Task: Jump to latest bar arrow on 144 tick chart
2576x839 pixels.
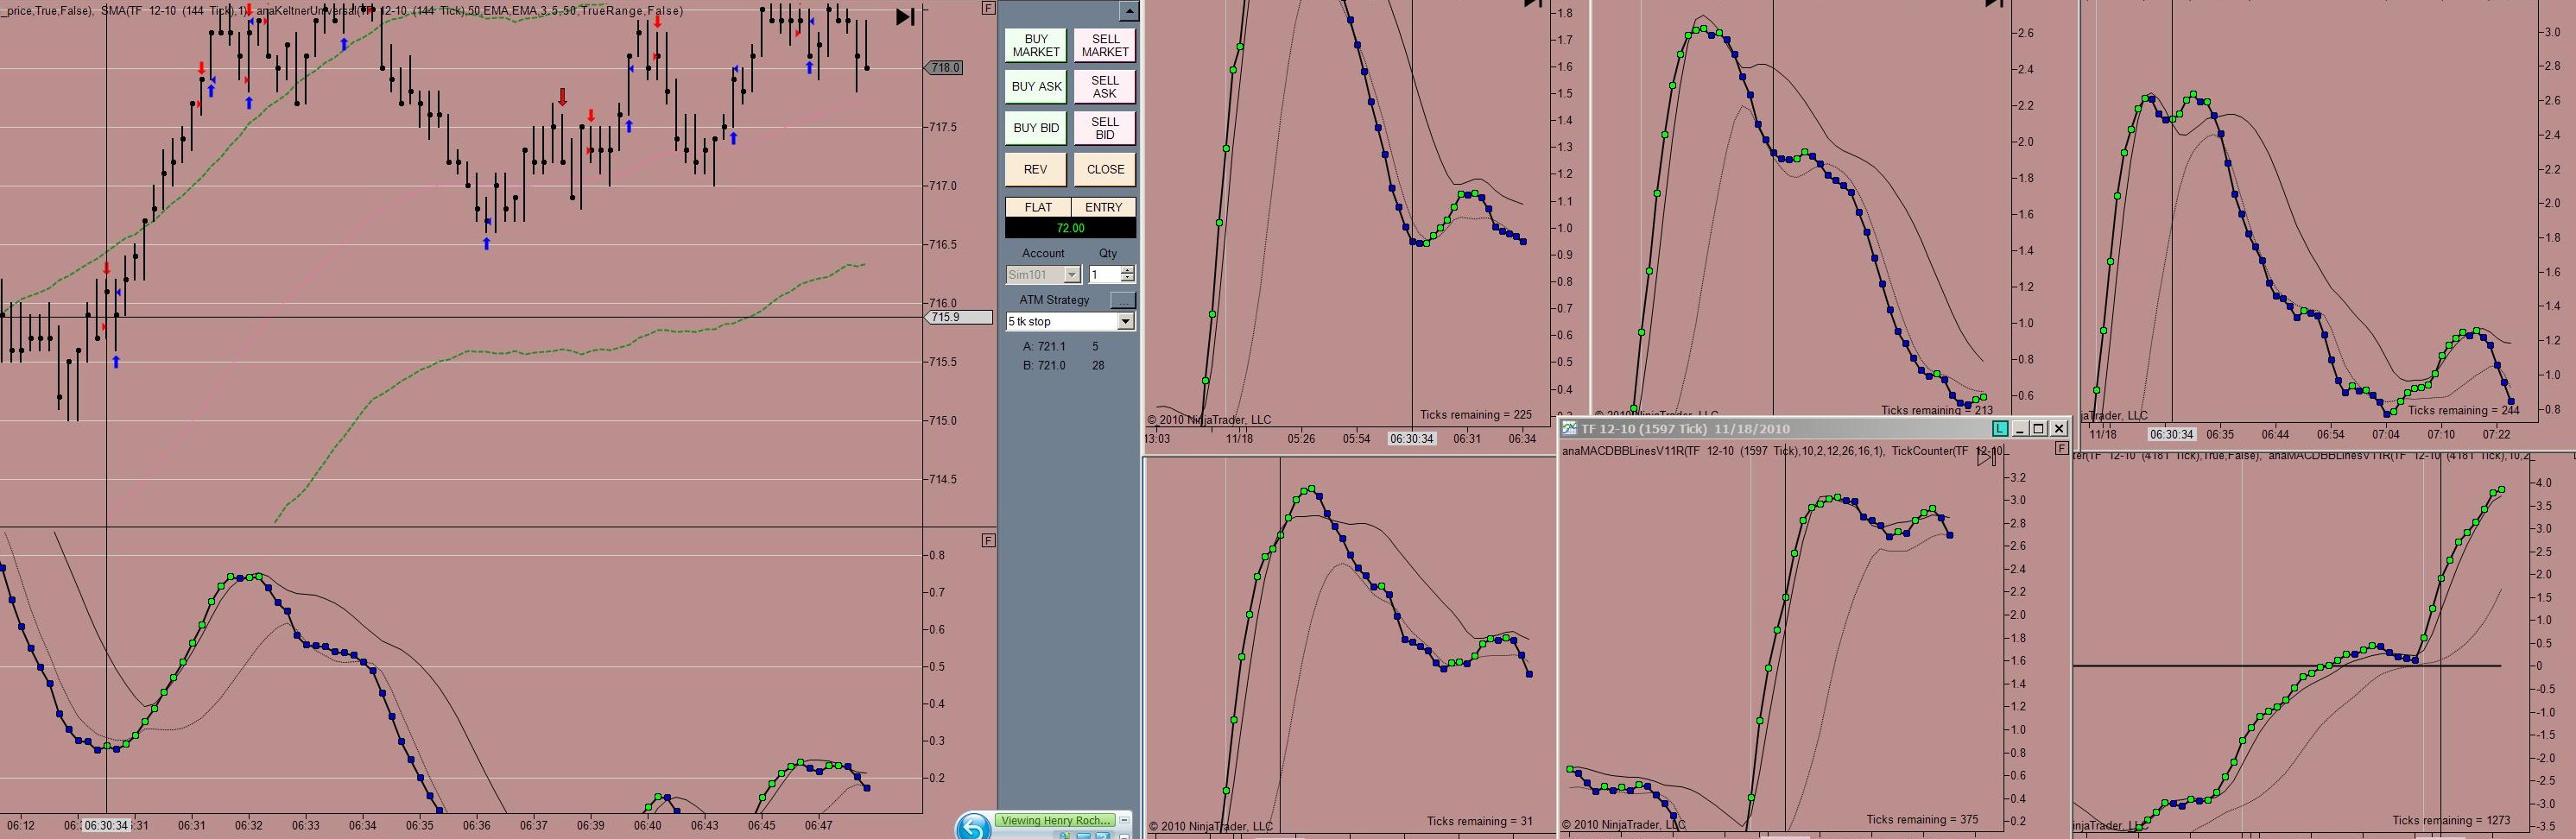Action: pos(905,17)
